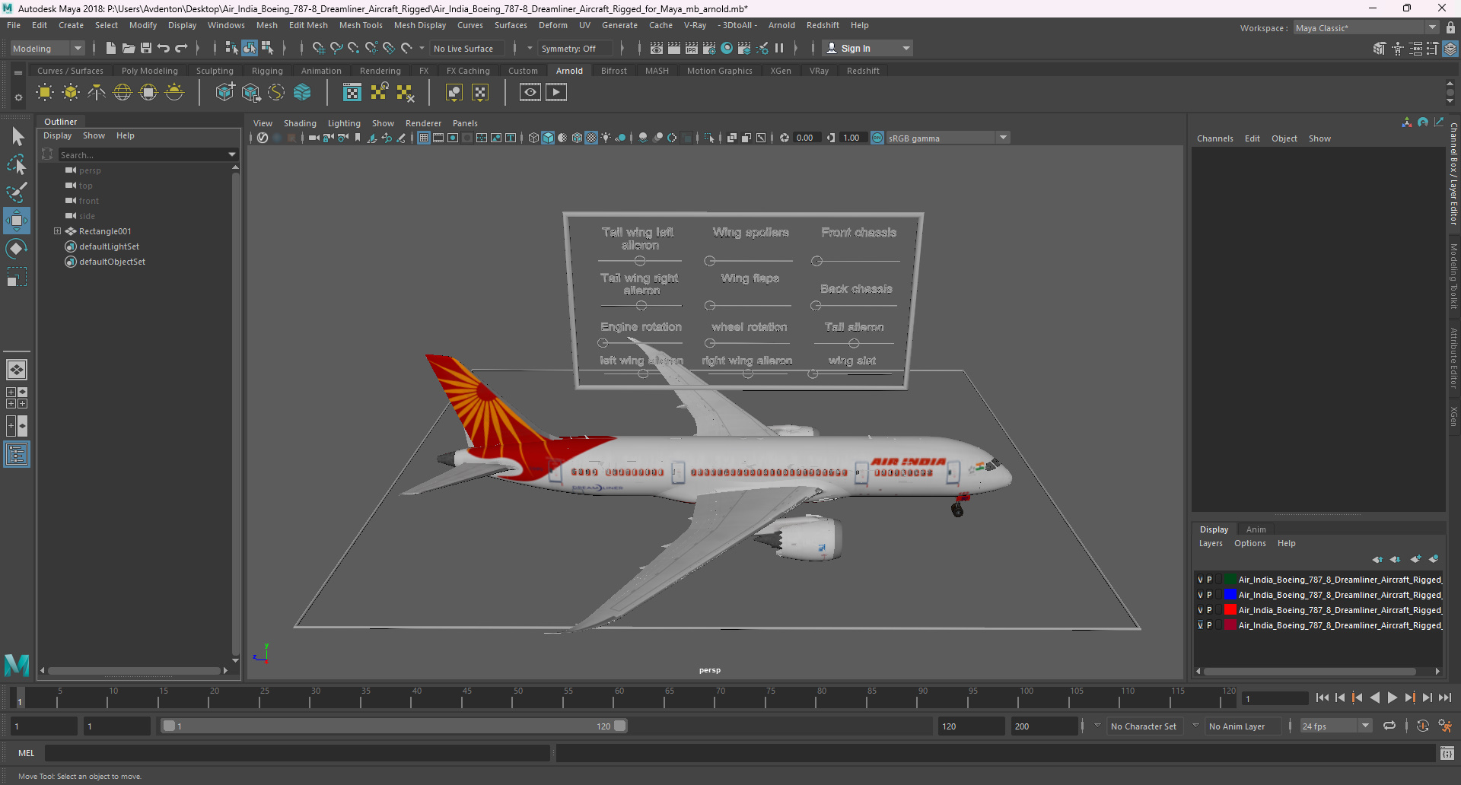Open the Mesh Tools menu
This screenshot has width=1461, height=785.
pos(361,25)
